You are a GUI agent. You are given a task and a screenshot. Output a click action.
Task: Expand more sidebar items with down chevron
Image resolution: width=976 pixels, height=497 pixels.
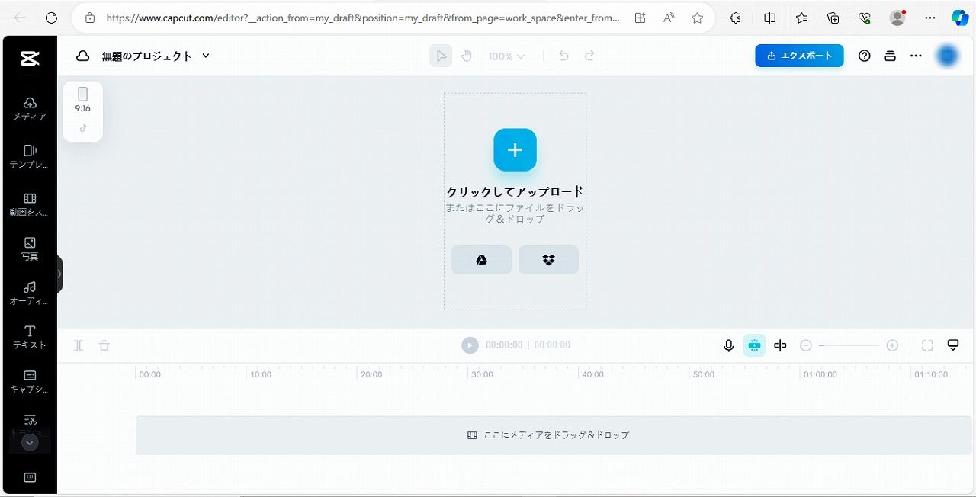(x=30, y=443)
